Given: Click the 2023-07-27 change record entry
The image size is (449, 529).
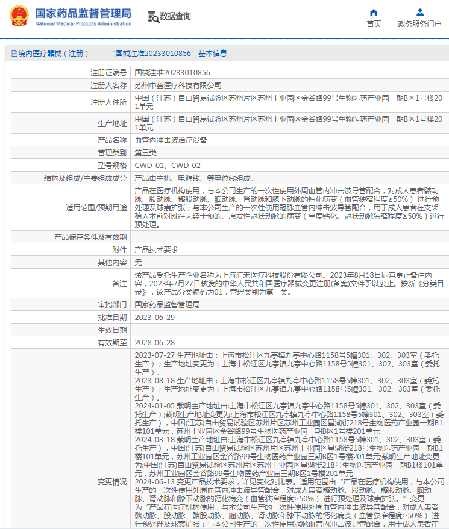Looking at the screenshot, I should pyautogui.click(x=287, y=364).
